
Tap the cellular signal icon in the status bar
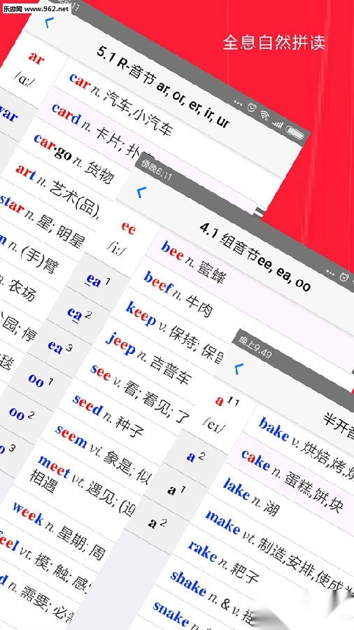click(x=277, y=124)
